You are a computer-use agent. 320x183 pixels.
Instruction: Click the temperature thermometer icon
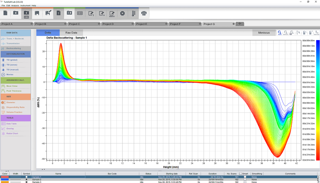click(133, 13)
